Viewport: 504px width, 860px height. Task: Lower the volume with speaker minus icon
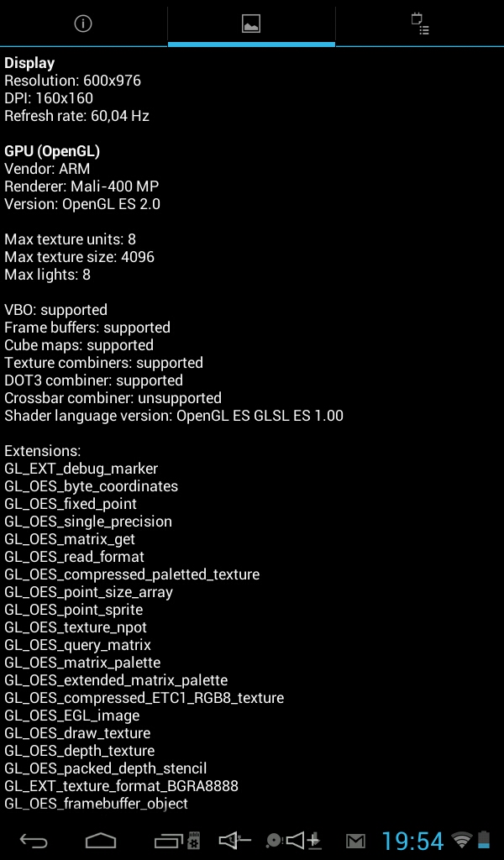(x=234, y=840)
